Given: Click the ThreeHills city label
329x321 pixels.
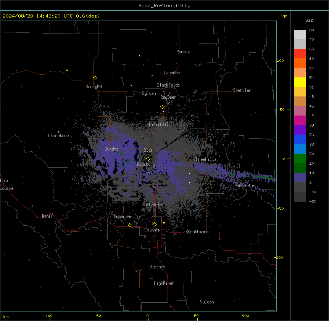Looking at the screenshot, I should click(205, 159).
